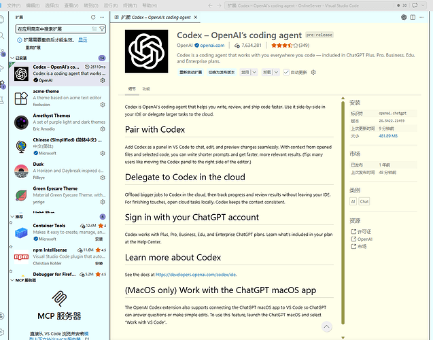Open the disable button dropdown arrow

[254, 72]
